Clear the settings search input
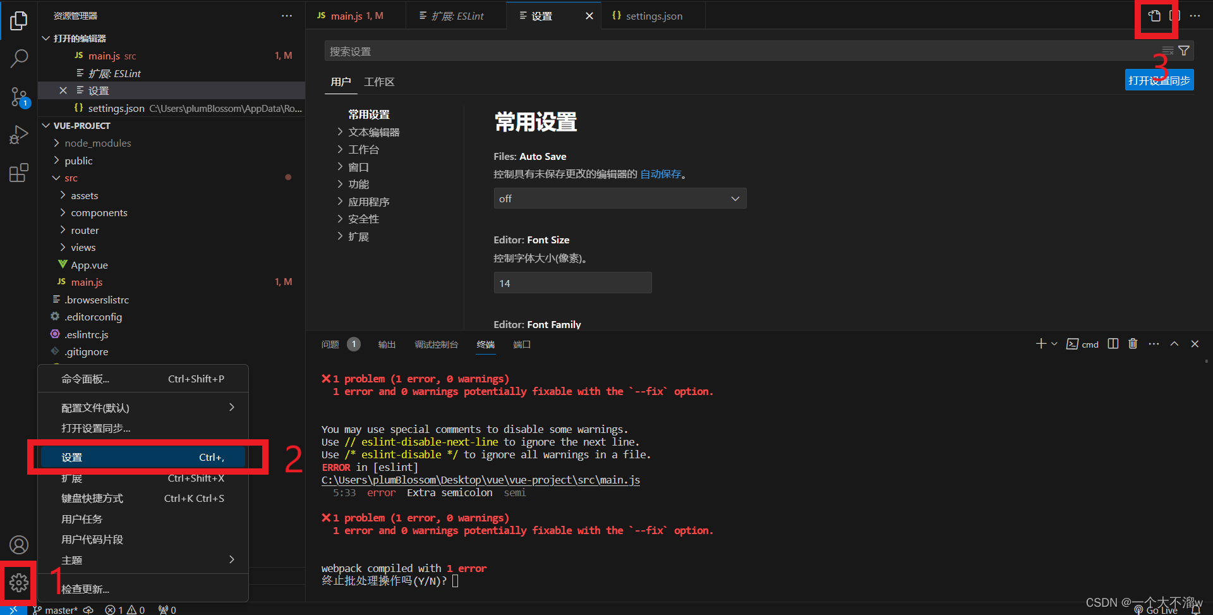The height and width of the screenshot is (615, 1213). [x=1168, y=51]
